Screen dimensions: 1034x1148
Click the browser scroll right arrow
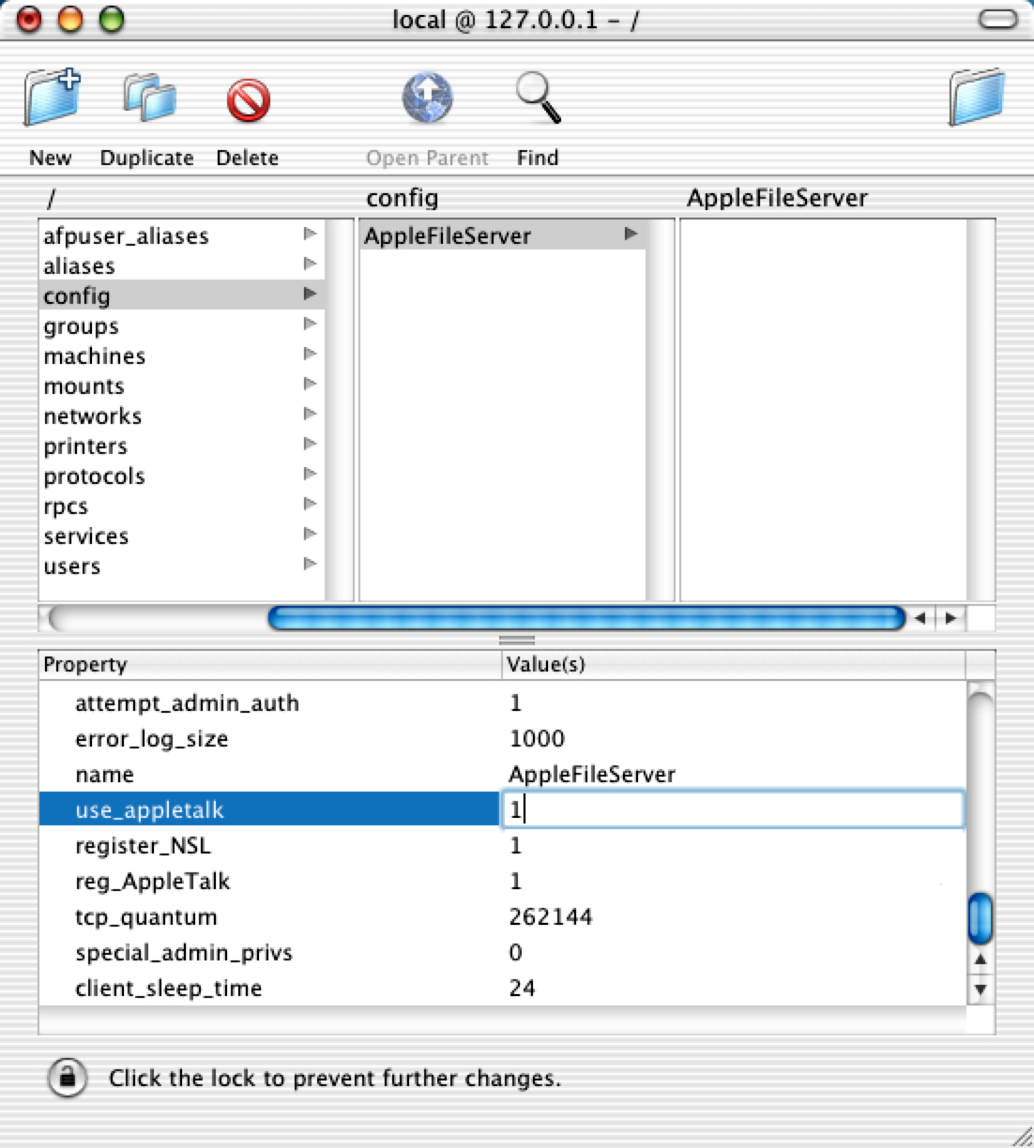950,617
